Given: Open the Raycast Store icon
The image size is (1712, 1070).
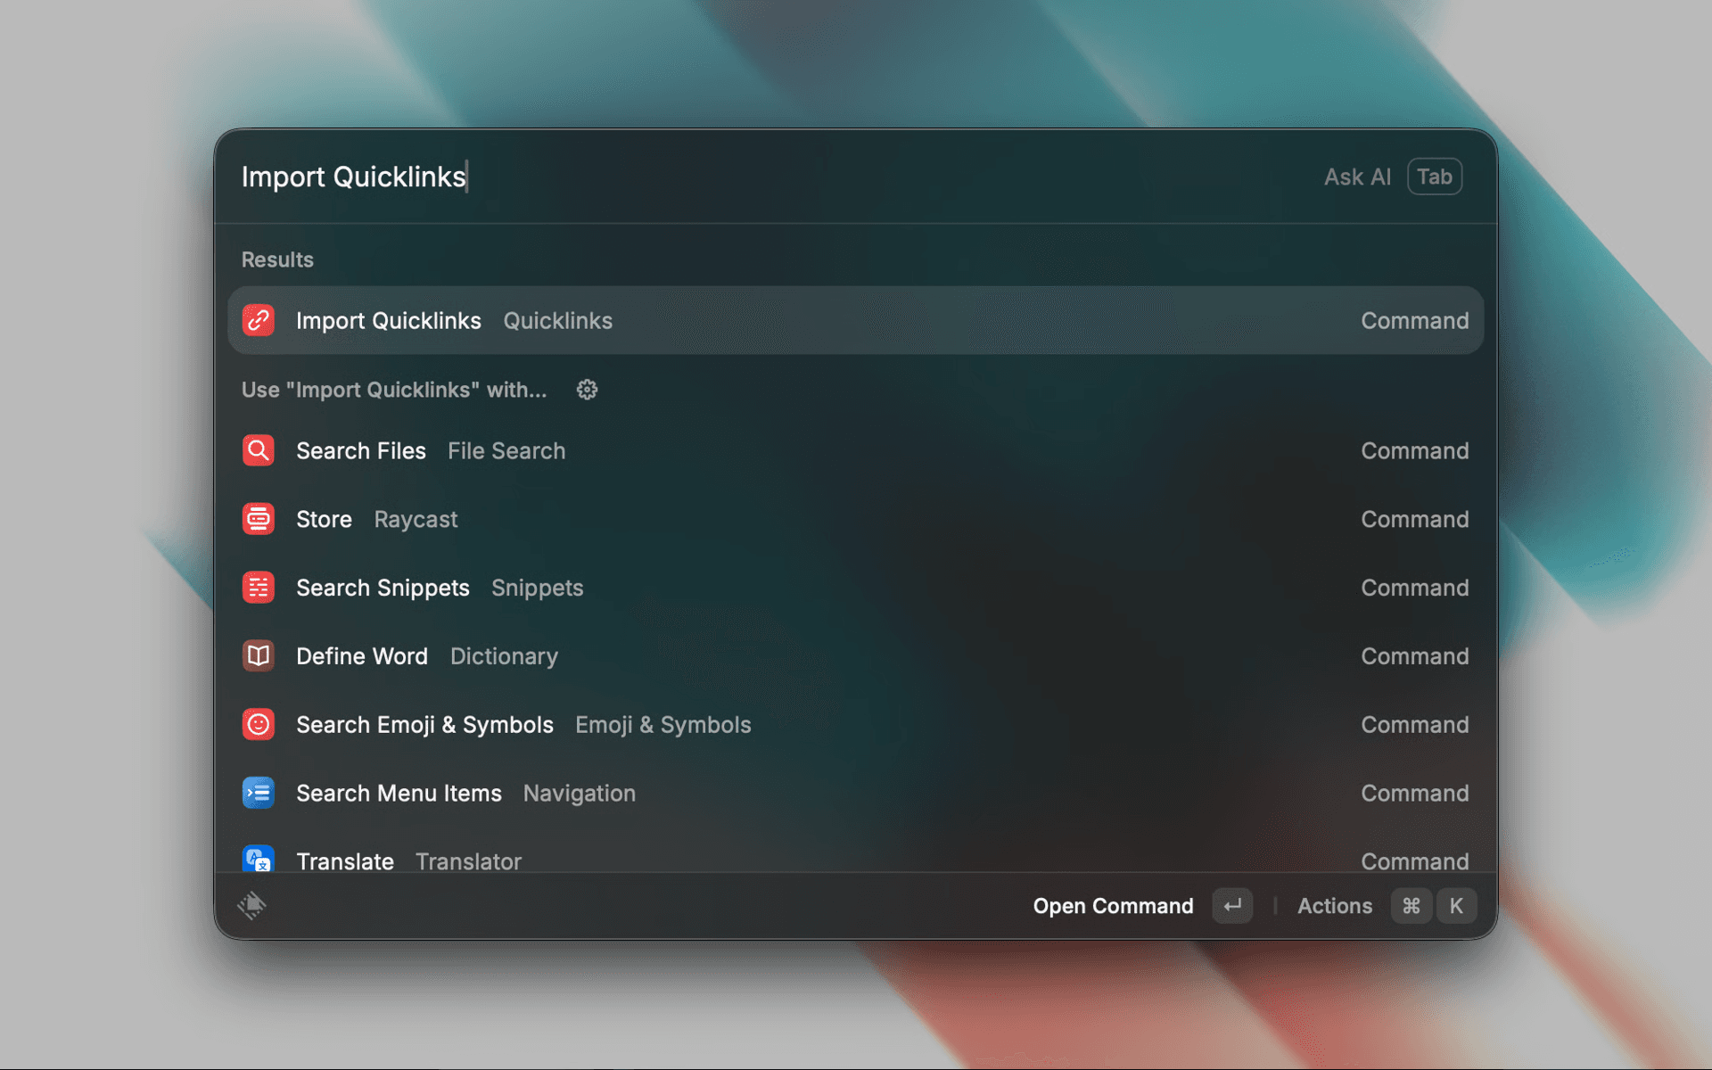Looking at the screenshot, I should coord(258,519).
